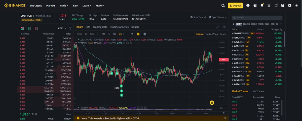
Task: Select the 15m interval
Action: tap(92, 34)
